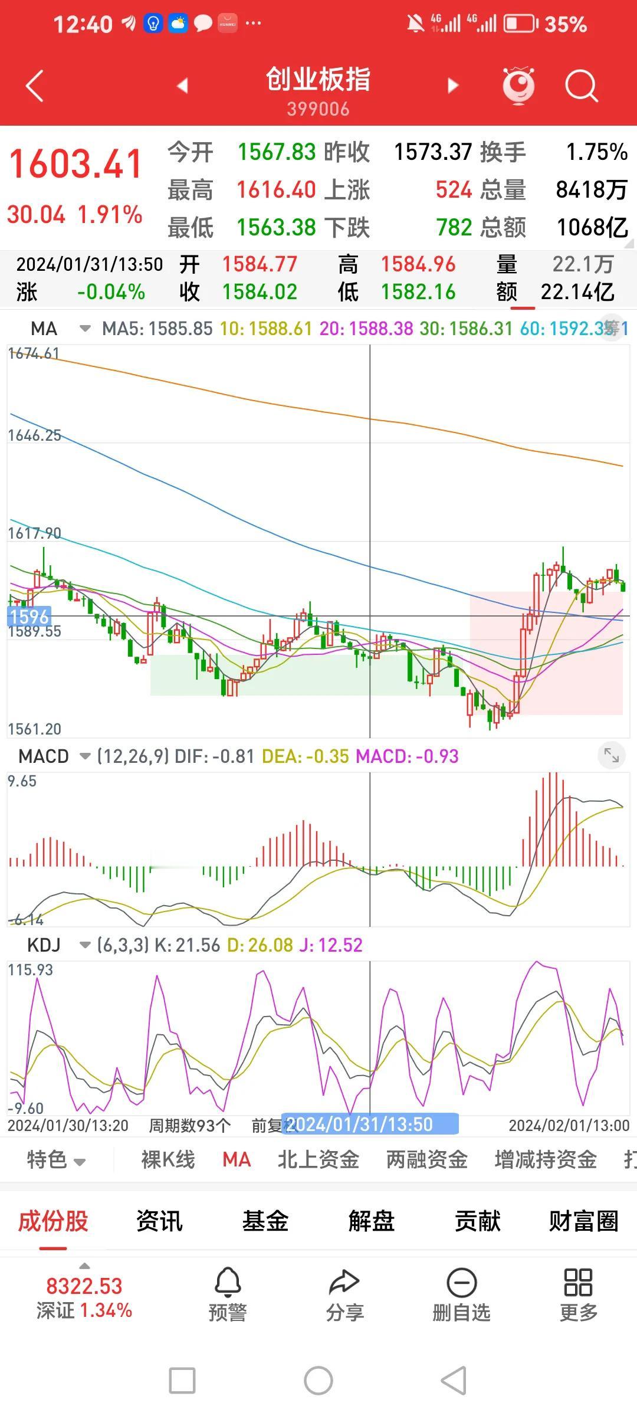Tap K: 21.56 reading
The height and width of the screenshot is (1416, 637).
pyautogui.click(x=187, y=945)
